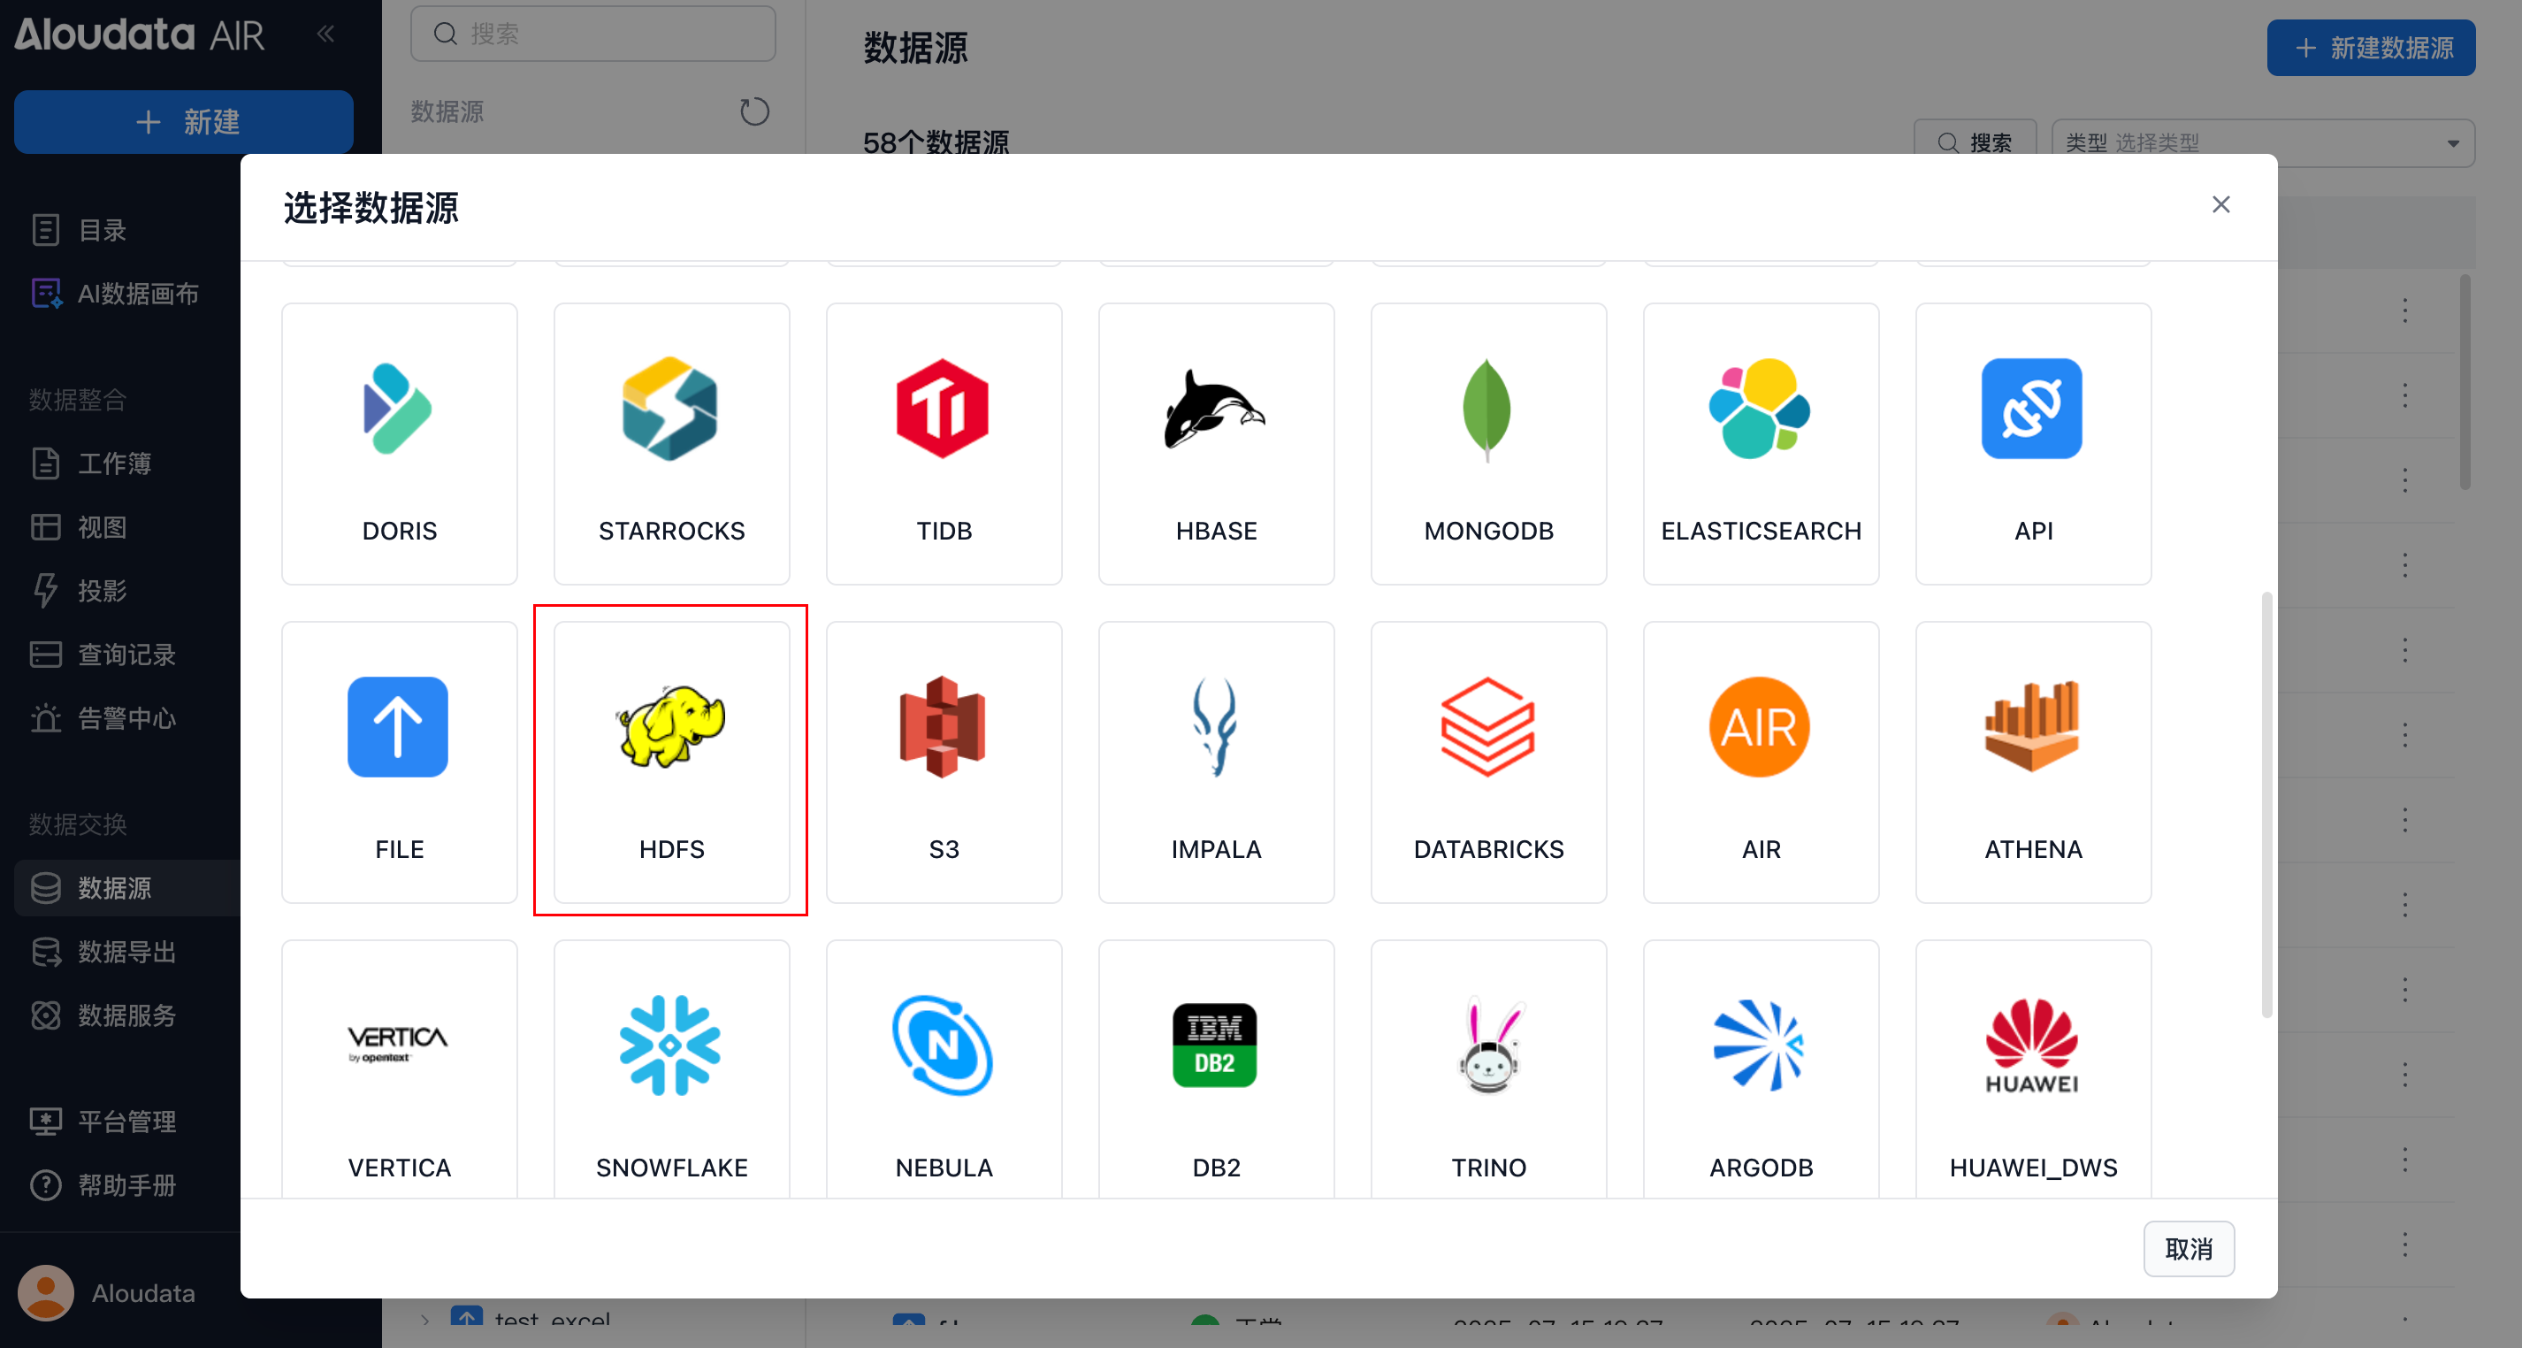Viewport: 2522px width, 1348px height.
Task: Select the ELASTICSEARCH data source
Action: point(1760,442)
